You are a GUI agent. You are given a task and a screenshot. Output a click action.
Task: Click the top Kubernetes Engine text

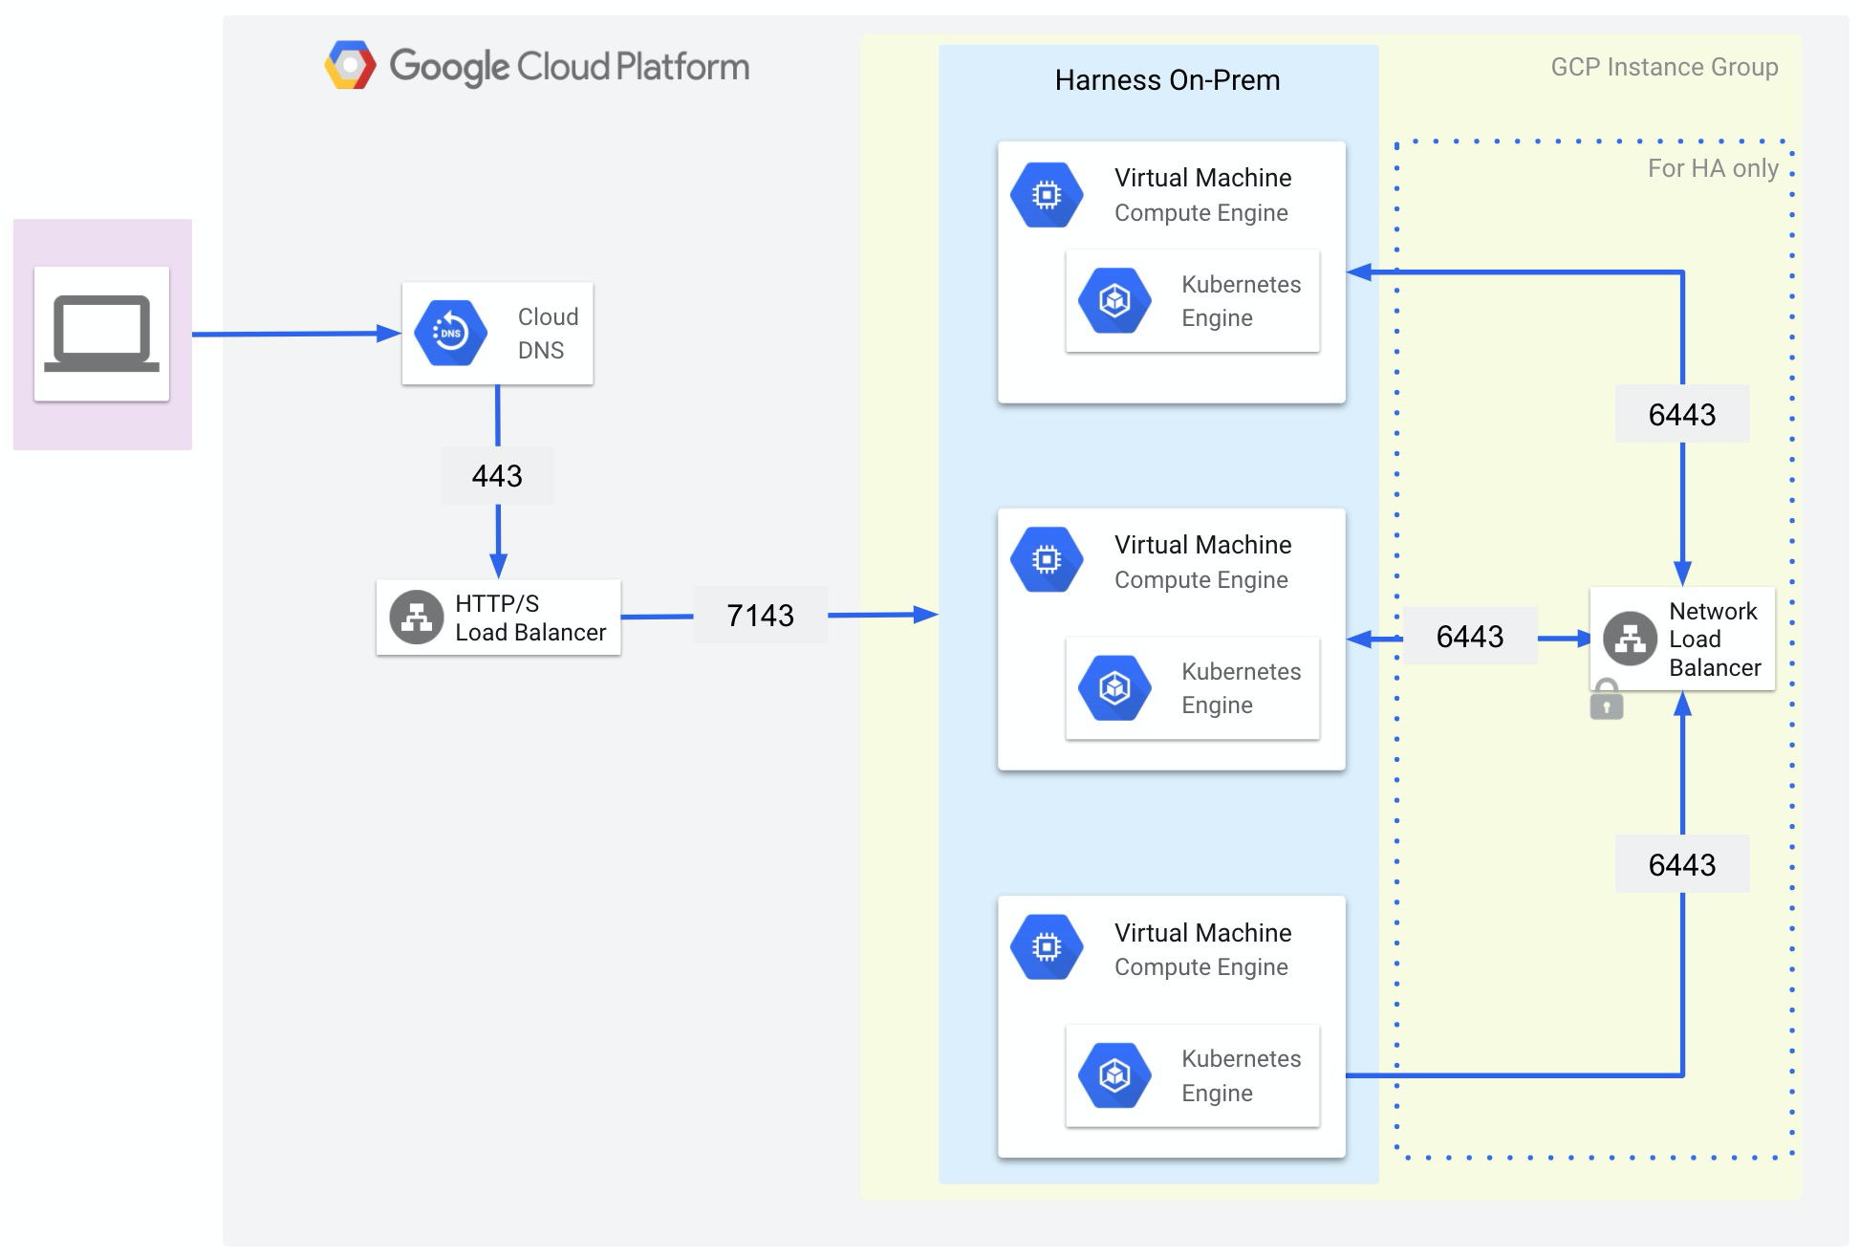point(1241,301)
